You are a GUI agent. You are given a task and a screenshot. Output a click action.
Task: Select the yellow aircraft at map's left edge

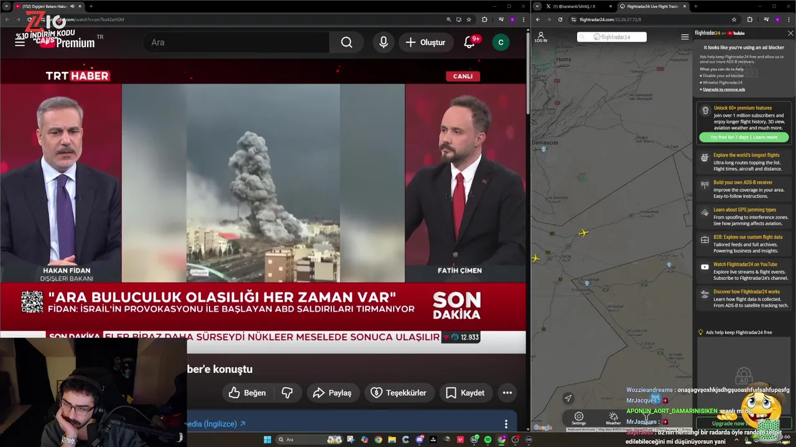(535, 258)
